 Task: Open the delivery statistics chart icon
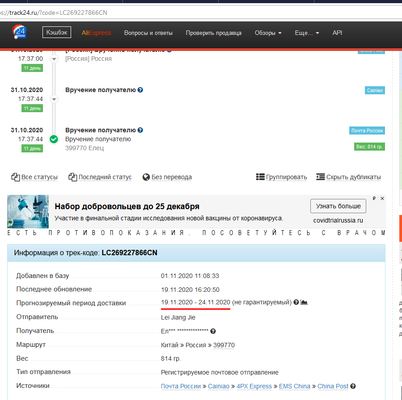click(x=304, y=303)
